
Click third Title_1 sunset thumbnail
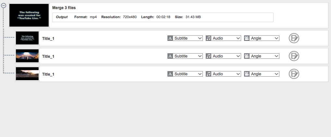[27, 74]
